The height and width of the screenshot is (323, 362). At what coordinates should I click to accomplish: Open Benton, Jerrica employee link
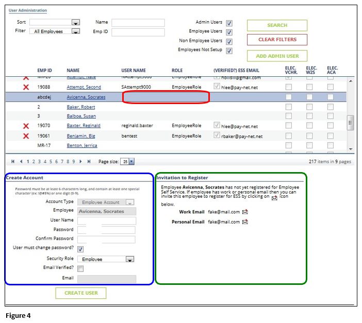tap(82, 146)
